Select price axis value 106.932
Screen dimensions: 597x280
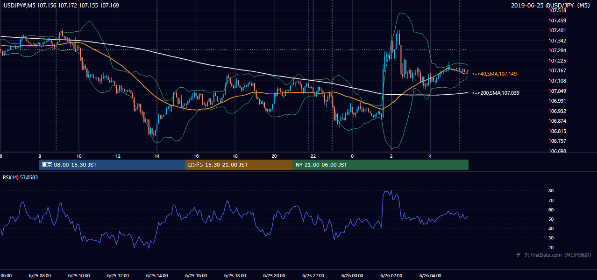pos(557,111)
